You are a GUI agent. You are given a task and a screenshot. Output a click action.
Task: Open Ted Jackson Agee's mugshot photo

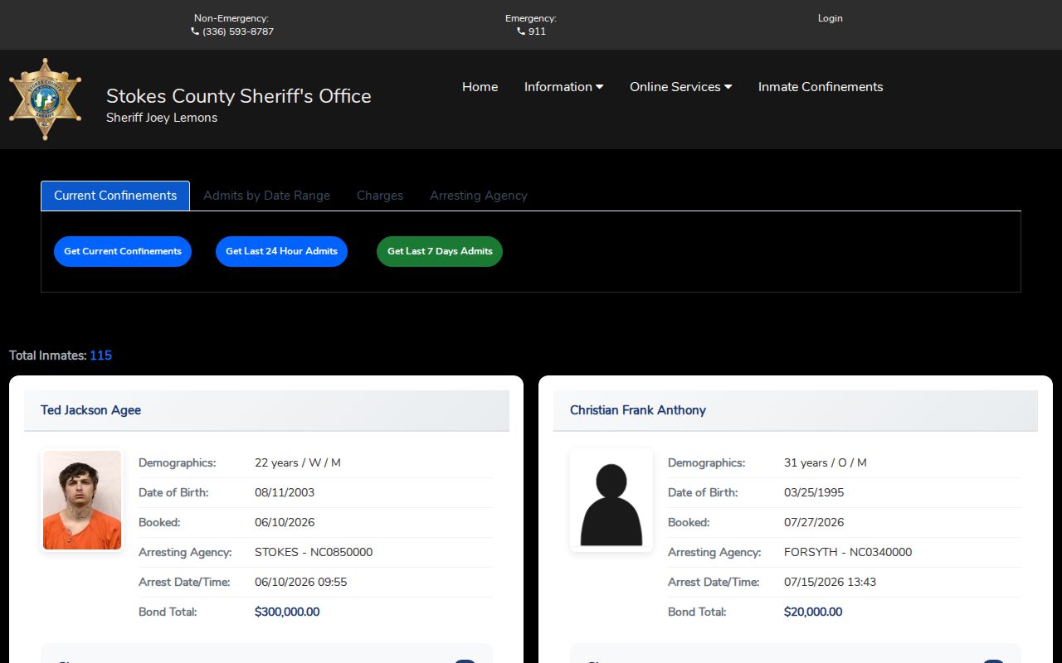coord(82,501)
